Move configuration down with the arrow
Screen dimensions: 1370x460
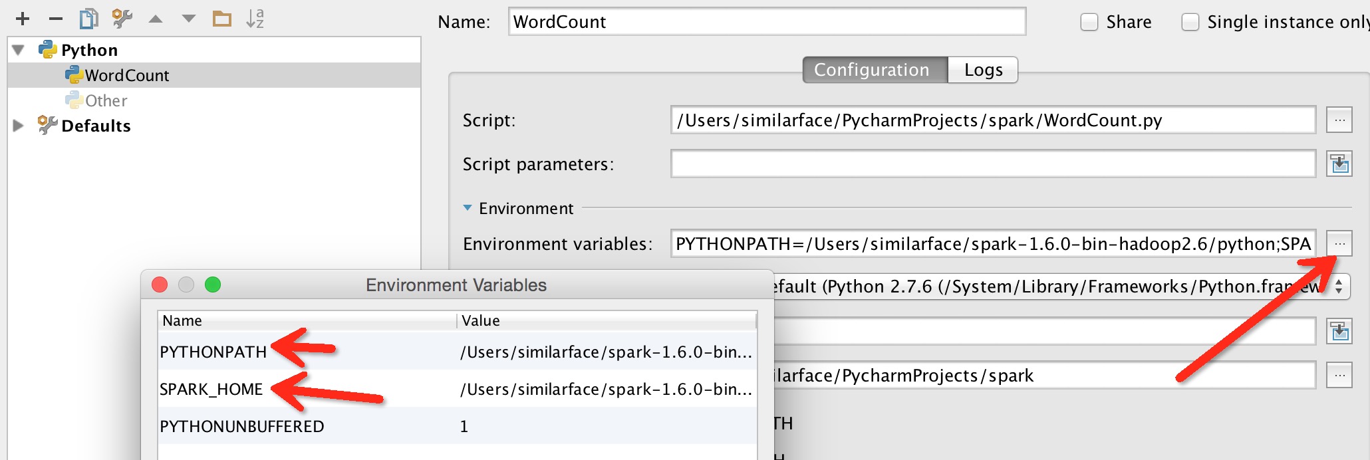click(189, 19)
